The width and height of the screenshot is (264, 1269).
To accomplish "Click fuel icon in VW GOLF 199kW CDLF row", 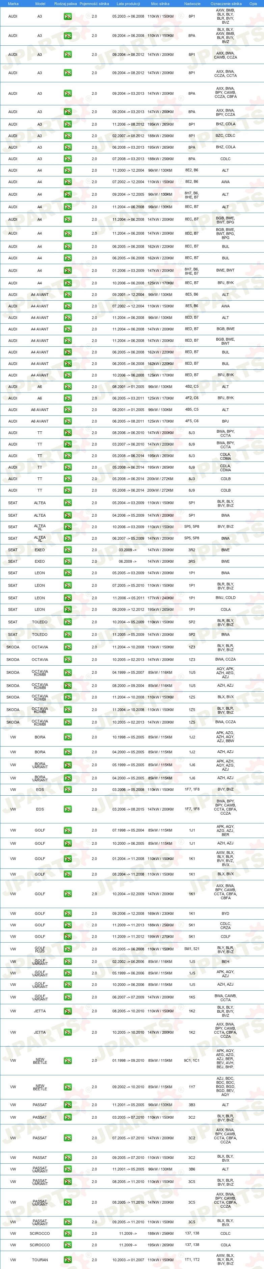I will (x=68, y=937).
